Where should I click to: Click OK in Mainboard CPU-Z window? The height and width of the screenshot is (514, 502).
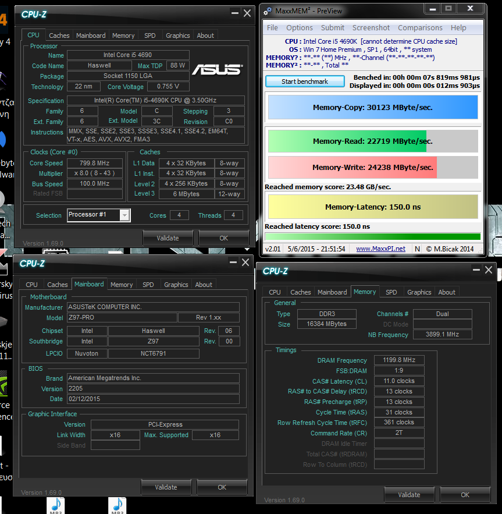[x=222, y=487]
